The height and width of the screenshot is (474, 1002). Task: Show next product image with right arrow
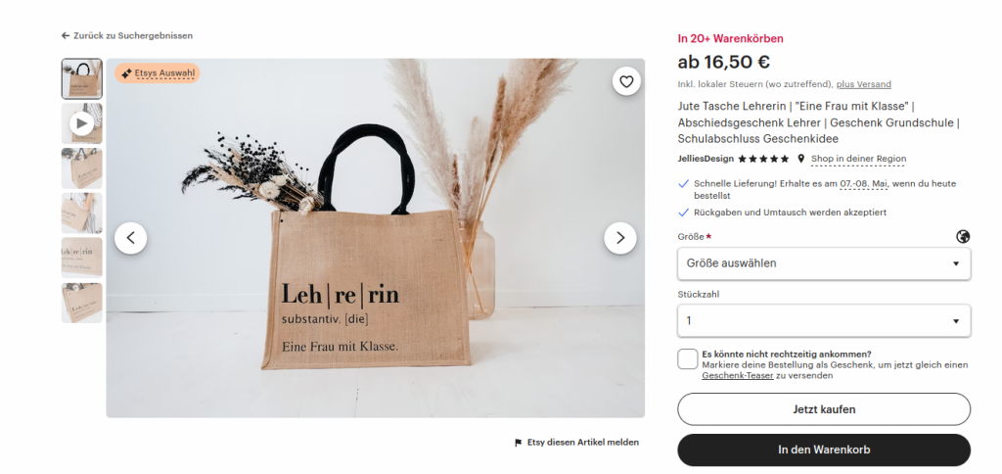pos(619,238)
